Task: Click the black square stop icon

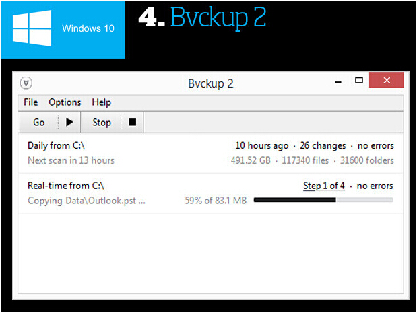Action: [x=132, y=122]
